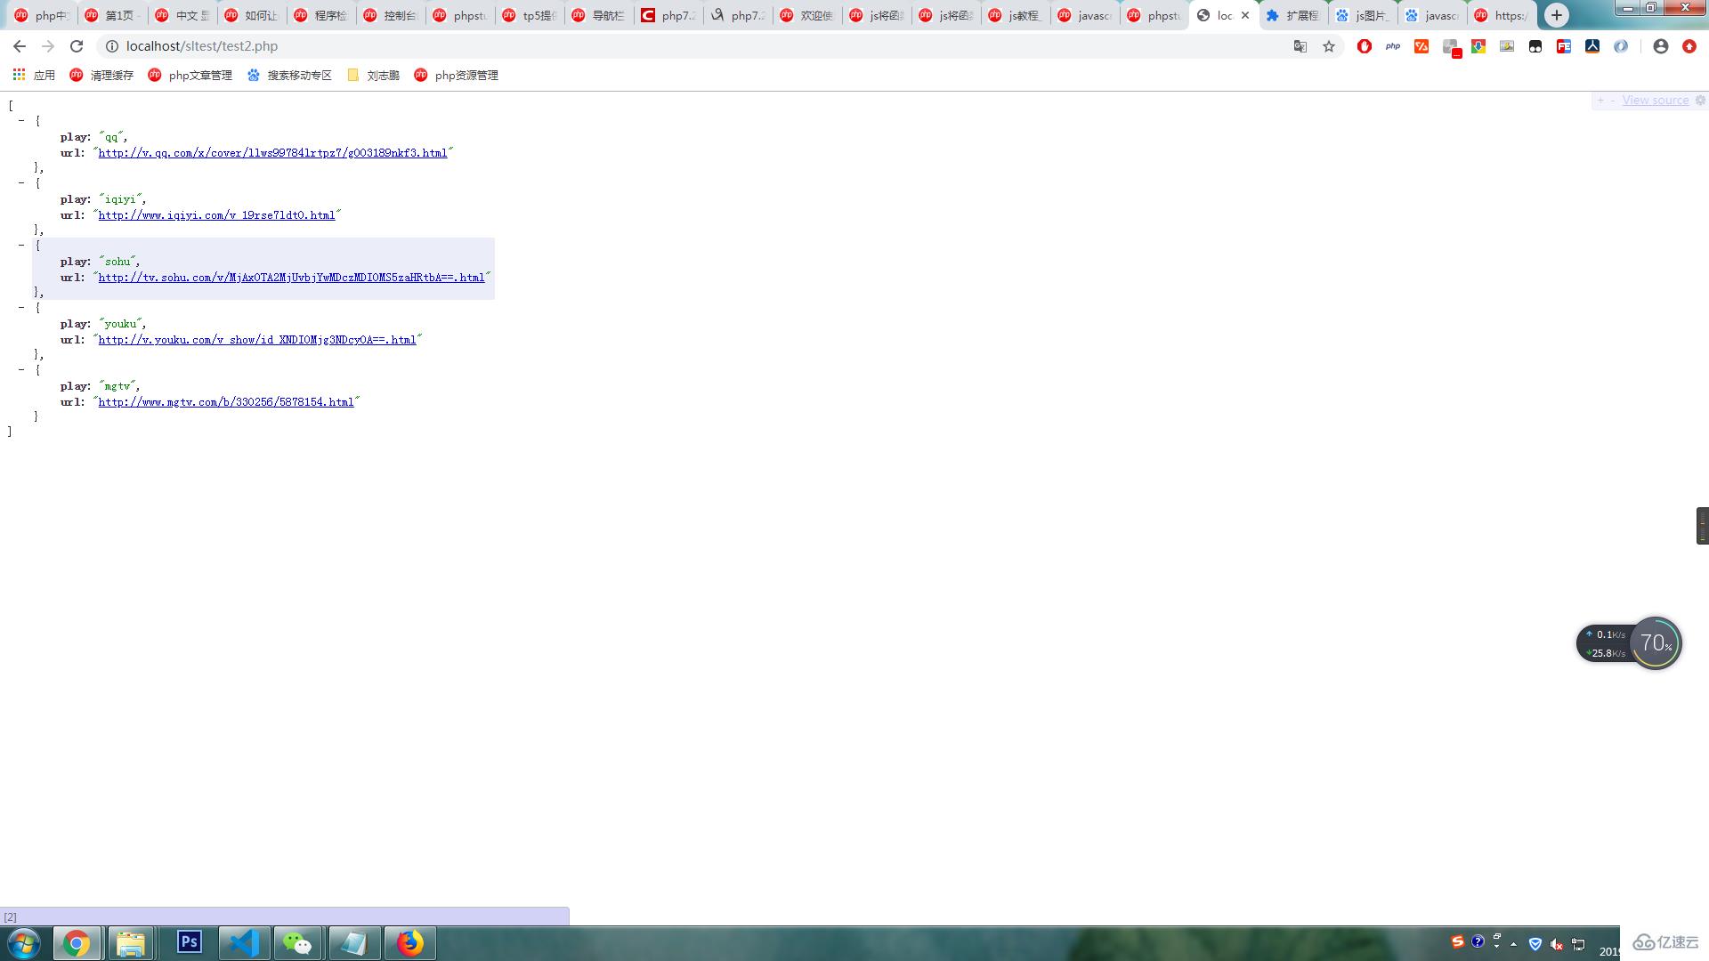Collapse the youku JSON object
1709x961 pixels.
[21, 307]
